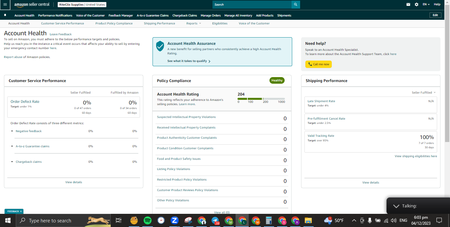Click the Edit button in menu bar
The image size is (450, 227).
(435, 15)
